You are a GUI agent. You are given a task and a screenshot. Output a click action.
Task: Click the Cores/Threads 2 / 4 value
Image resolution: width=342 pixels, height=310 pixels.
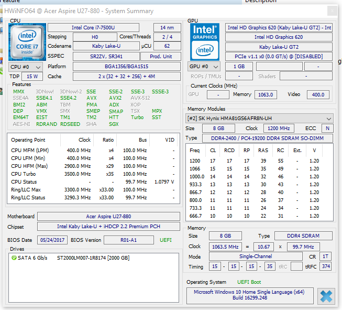coord(167,37)
